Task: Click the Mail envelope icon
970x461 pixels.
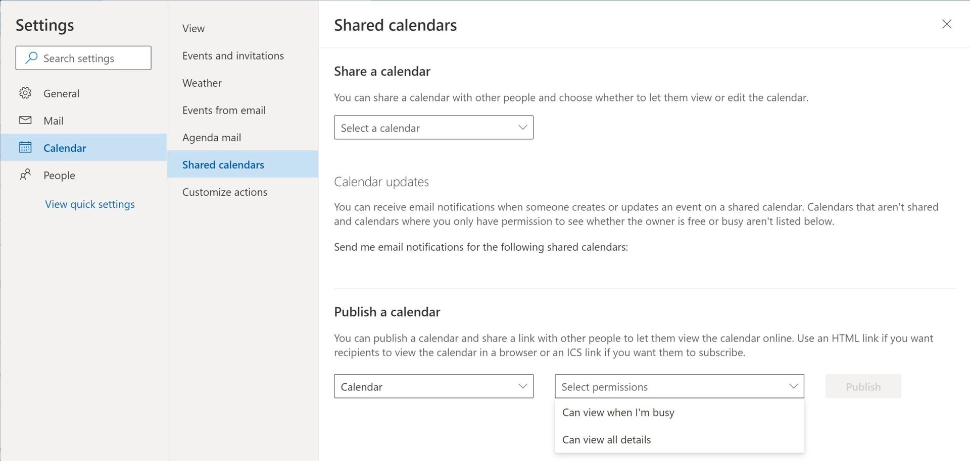Action: [x=25, y=121]
